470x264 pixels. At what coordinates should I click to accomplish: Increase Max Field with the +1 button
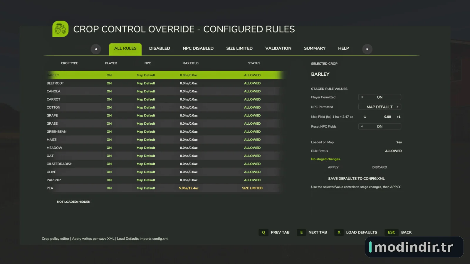coord(398,117)
